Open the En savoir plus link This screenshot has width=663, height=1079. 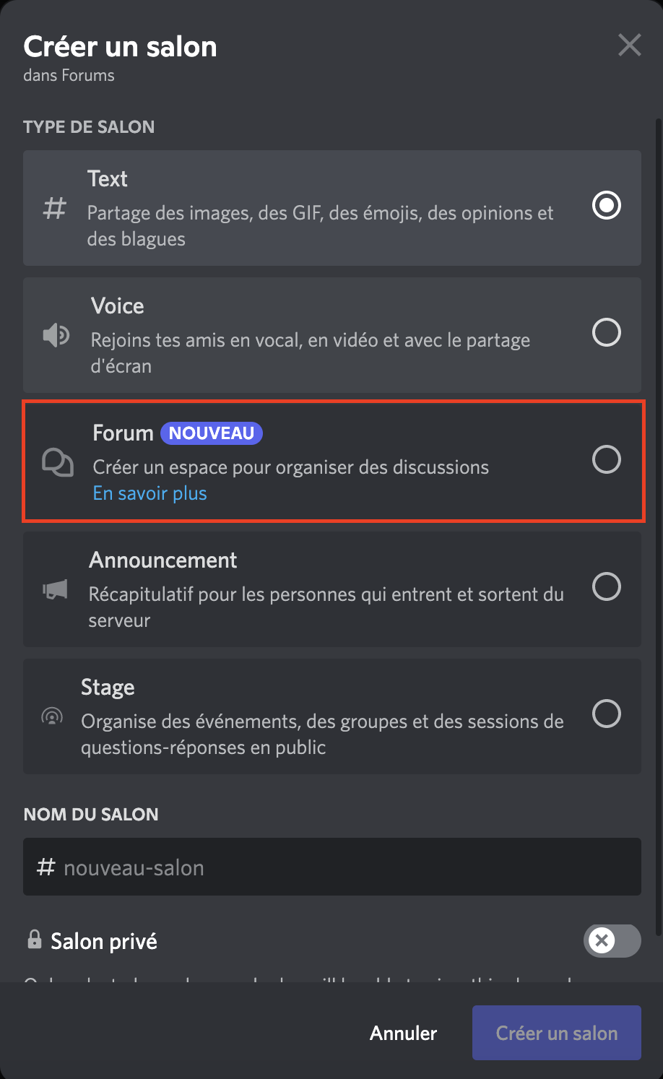(150, 493)
